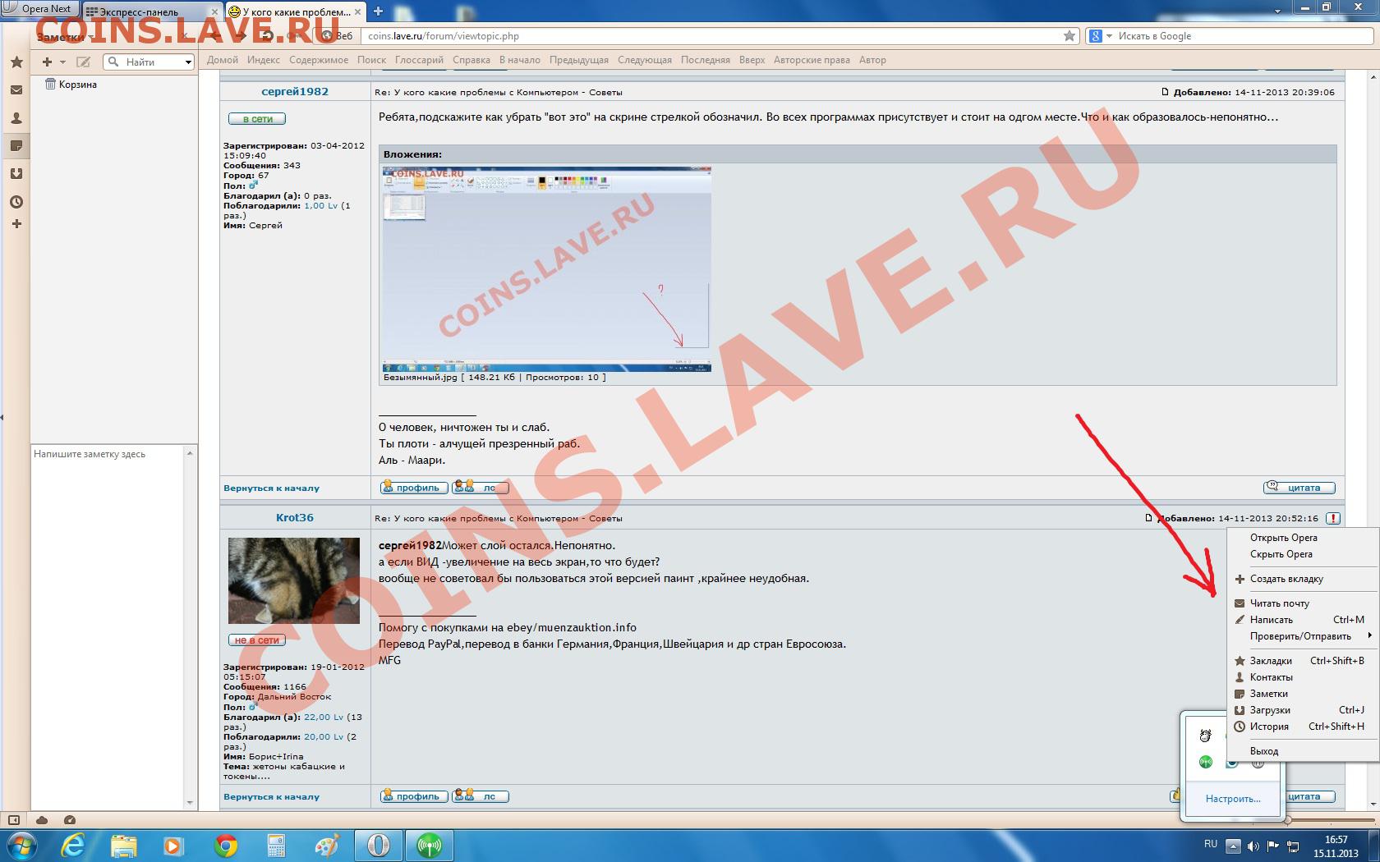
Task: Click Следующая in the navigation bar
Action: (645, 60)
